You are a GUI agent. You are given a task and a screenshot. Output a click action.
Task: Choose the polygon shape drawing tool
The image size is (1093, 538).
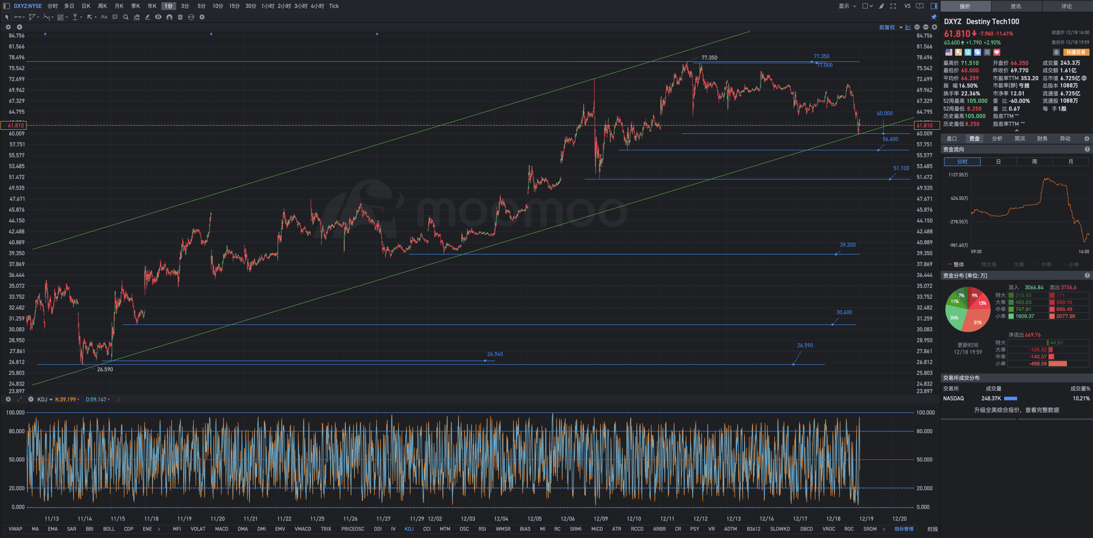click(32, 17)
